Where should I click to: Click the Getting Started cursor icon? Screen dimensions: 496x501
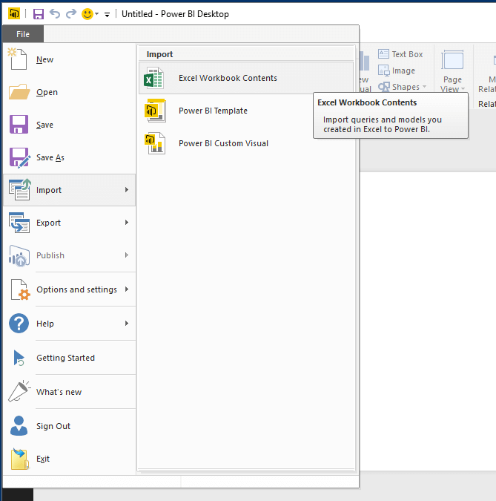point(19,358)
